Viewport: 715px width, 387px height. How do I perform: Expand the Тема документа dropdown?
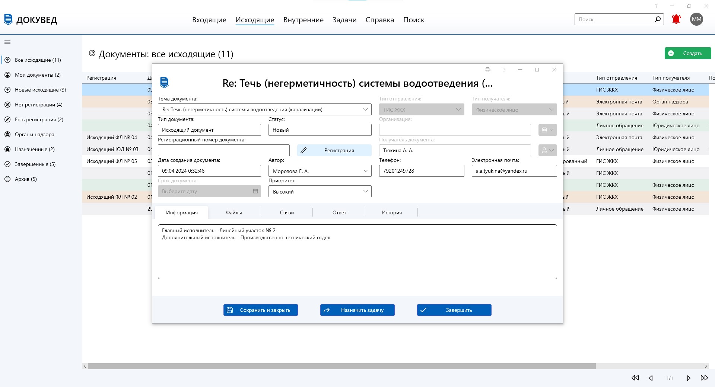[365, 109]
